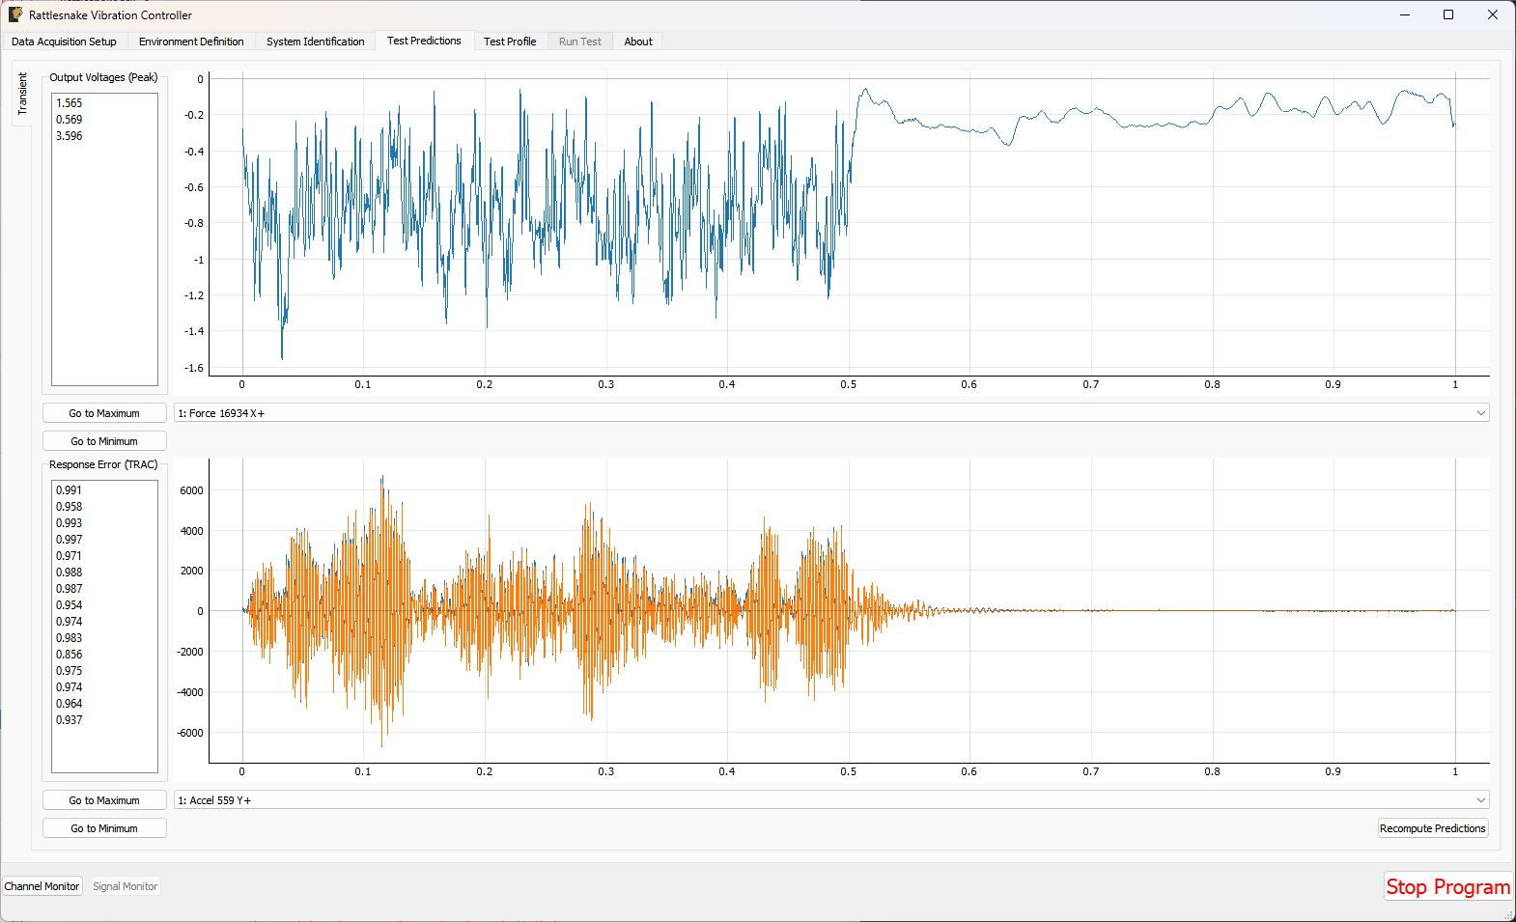Open the Data Acquisition Setup tab
The height and width of the screenshot is (922, 1516).
(64, 42)
